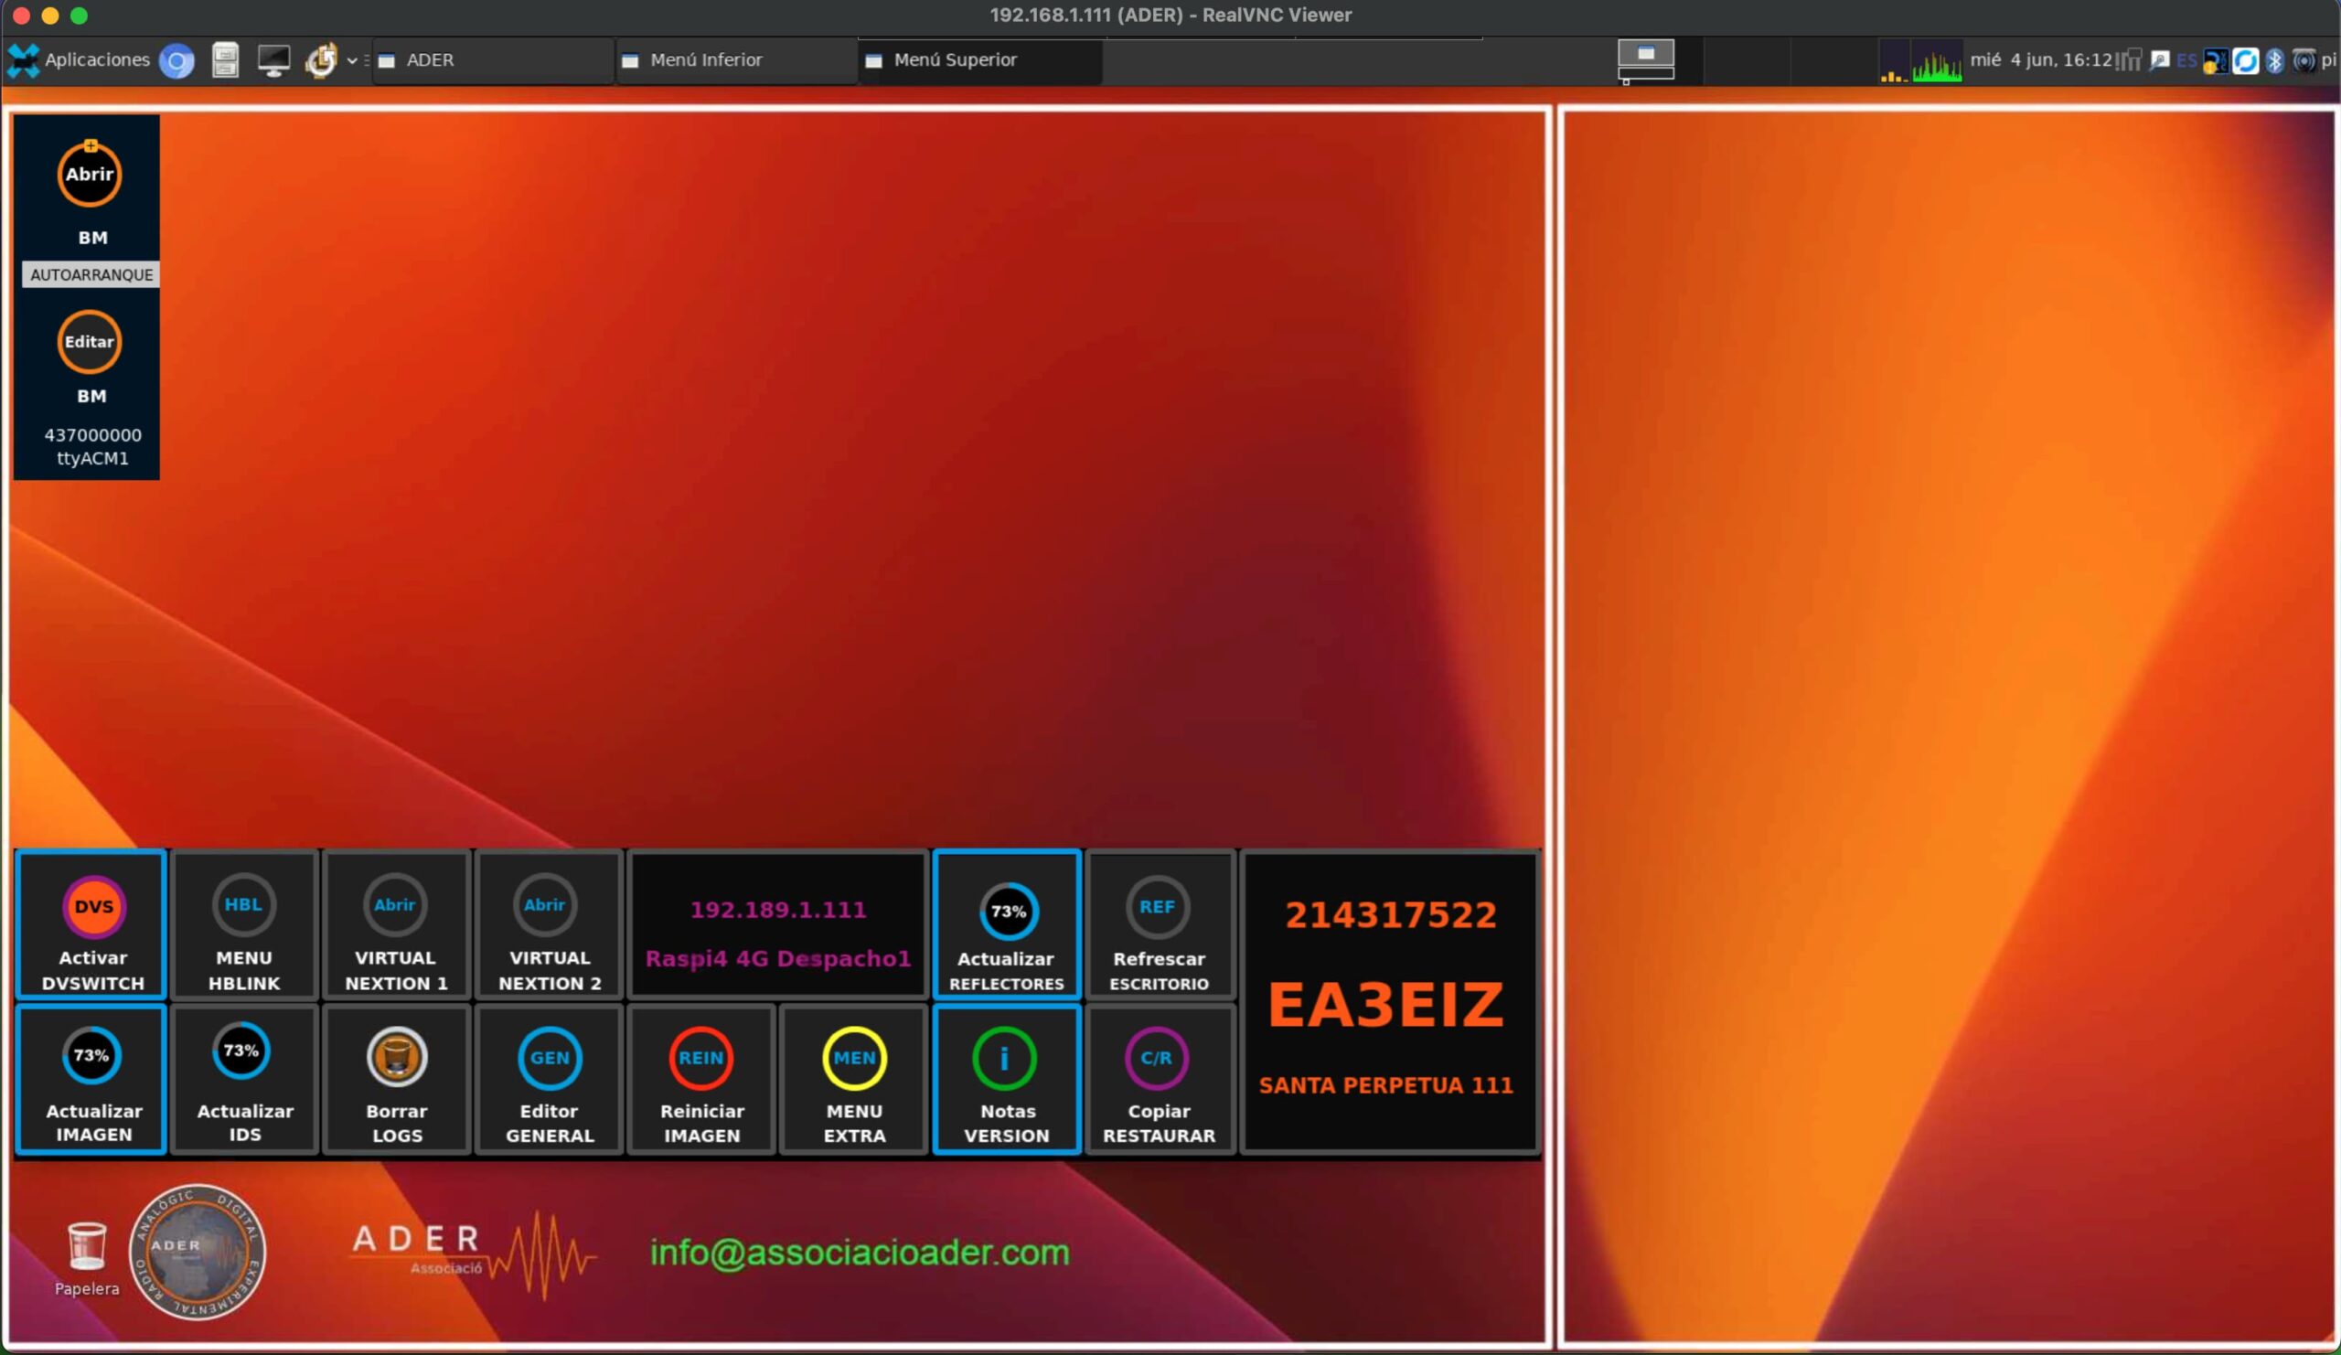Click the Actualizar IMAGEN 73% tile
This screenshot has height=1355, width=2341.
(x=92, y=1078)
